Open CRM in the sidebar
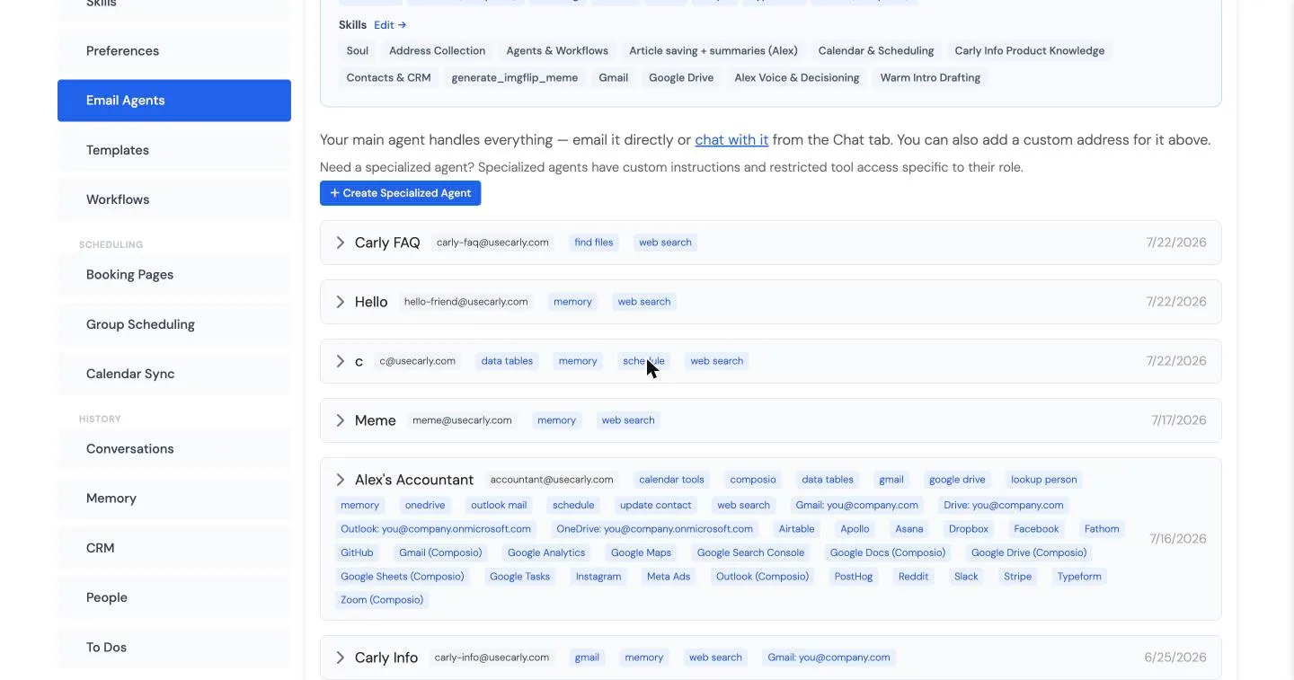Image resolution: width=1294 pixels, height=680 pixels. pos(174,548)
